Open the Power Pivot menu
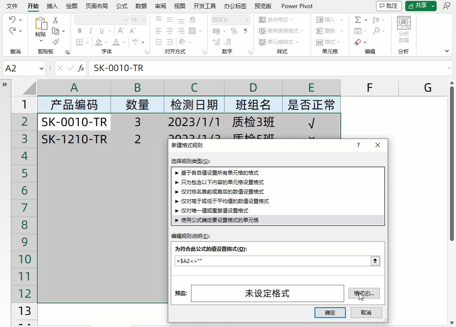The height and width of the screenshot is (327, 456). [296, 6]
